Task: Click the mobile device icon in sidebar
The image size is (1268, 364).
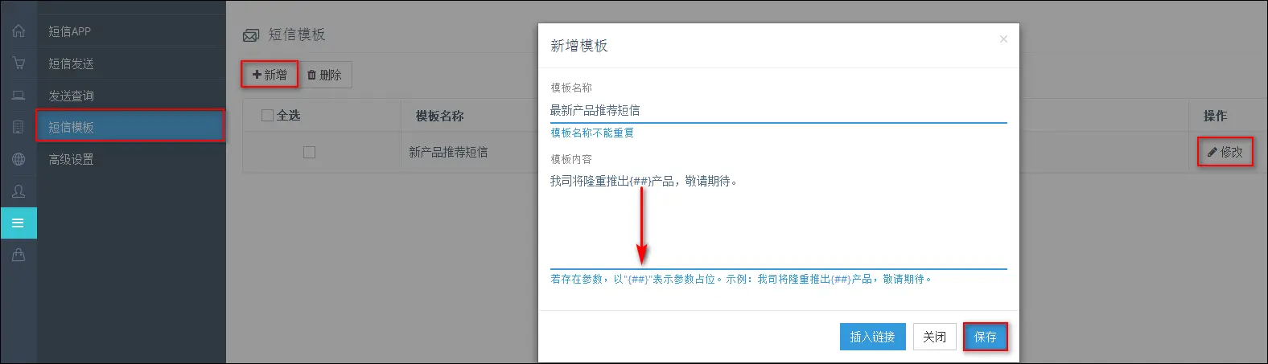Action: [x=18, y=127]
